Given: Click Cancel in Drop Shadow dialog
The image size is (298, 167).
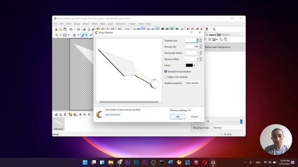Looking at the screenshot, I should click(194, 116).
